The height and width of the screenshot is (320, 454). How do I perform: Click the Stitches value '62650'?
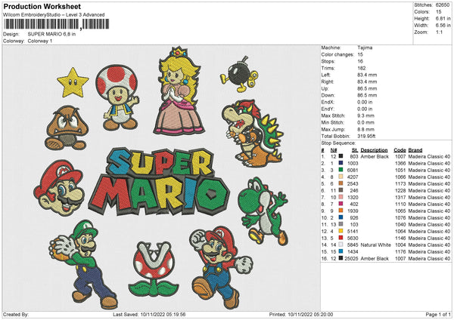[443, 5]
